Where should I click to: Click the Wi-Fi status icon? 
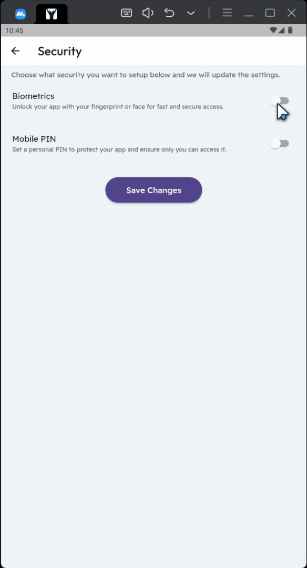(273, 31)
